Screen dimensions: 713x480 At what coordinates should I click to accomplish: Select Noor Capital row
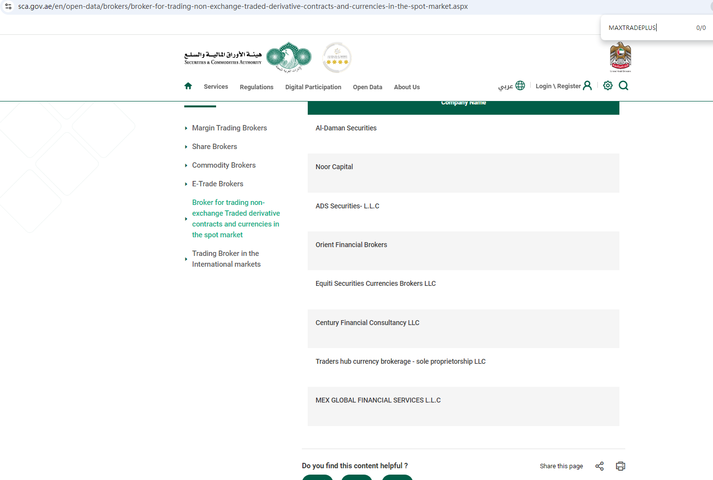(464, 173)
